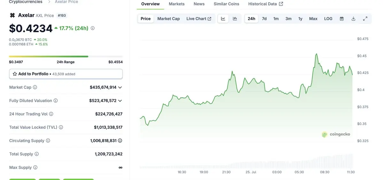Click the 24h Range progress bar
The image size is (383, 180).
pyautogui.click(x=66, y=56)
